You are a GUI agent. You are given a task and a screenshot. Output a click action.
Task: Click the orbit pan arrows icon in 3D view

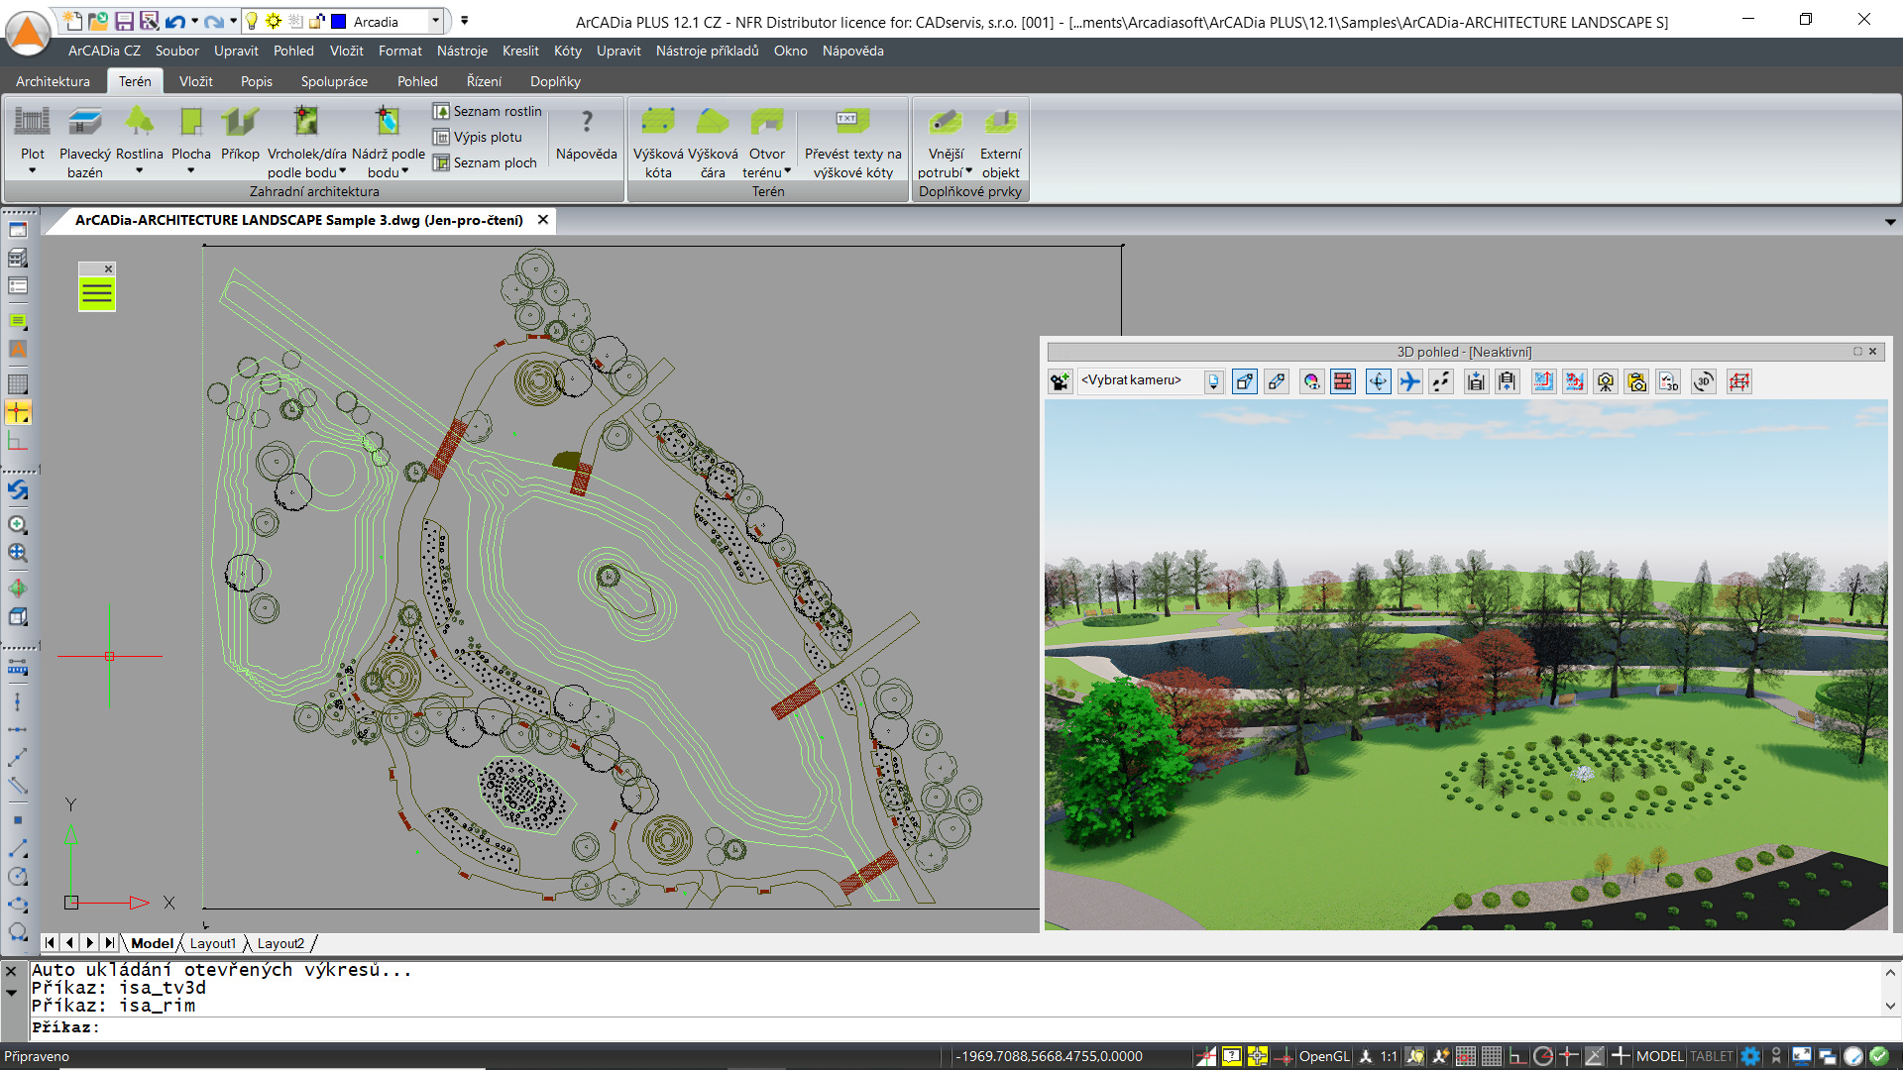click(1378, 381)
